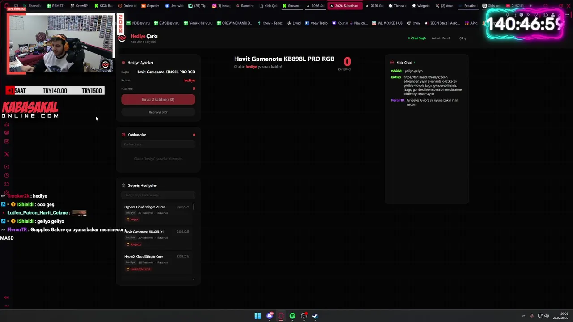The width and height of the screenshot is (573, 322).
Task: Open the history clock sidebar icon
Action: coord(6,175)
